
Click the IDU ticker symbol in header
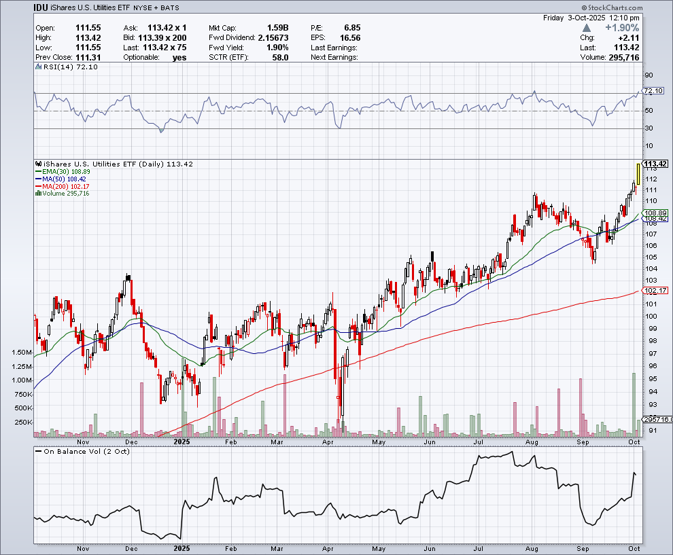point(42,7)
